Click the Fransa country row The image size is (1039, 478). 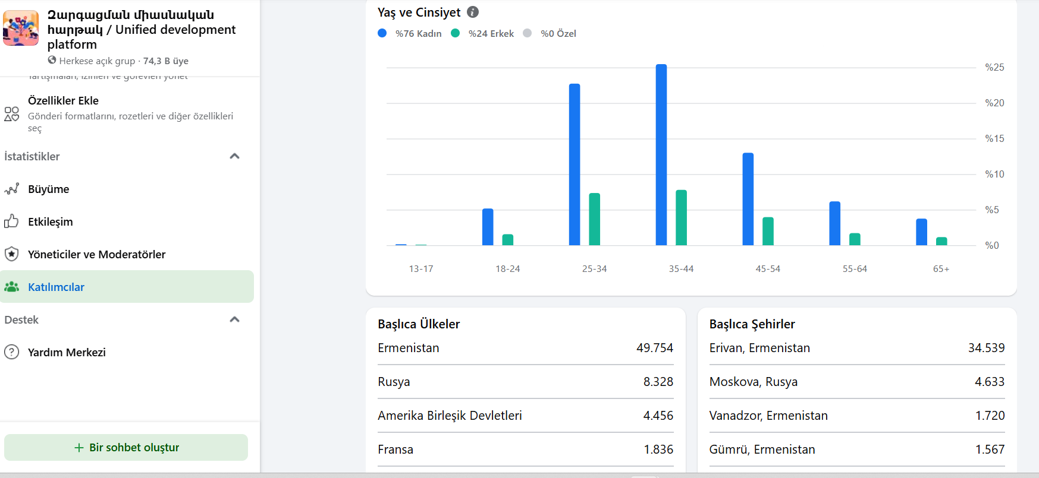[526, 449]
